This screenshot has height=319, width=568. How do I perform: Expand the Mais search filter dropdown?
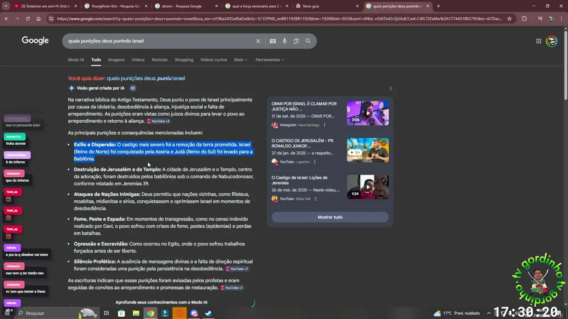[x=241, y=60]
